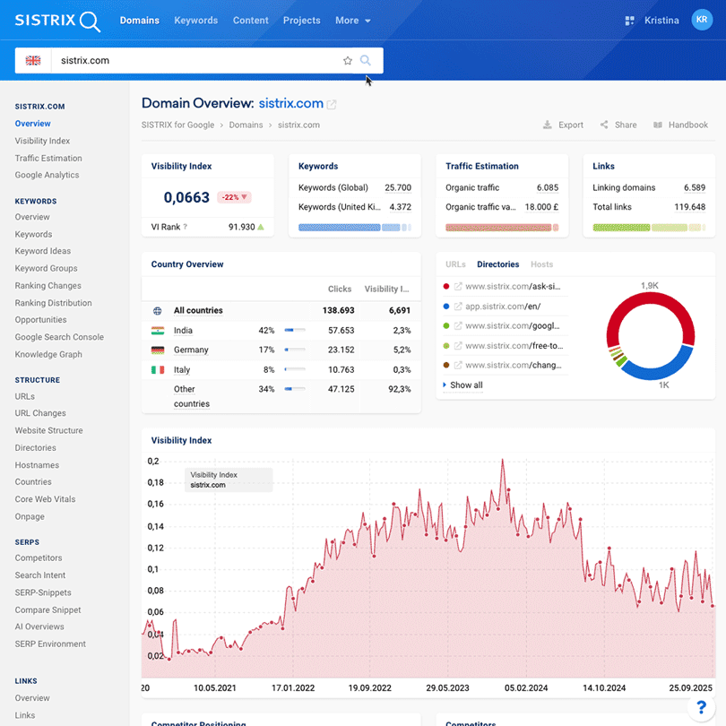Screen dimensions: 726x726
Task: Open the apps grid icon beside Kristina
Action: (629, 21)
